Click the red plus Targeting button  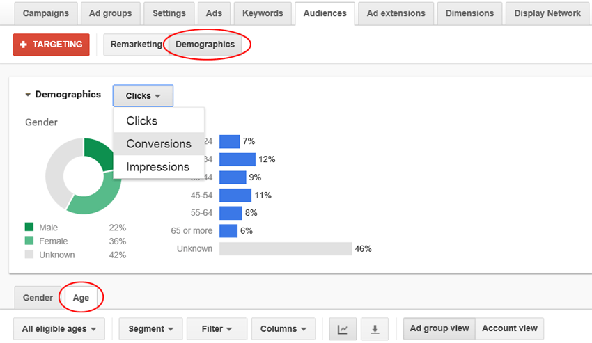(x=52, y=45)
